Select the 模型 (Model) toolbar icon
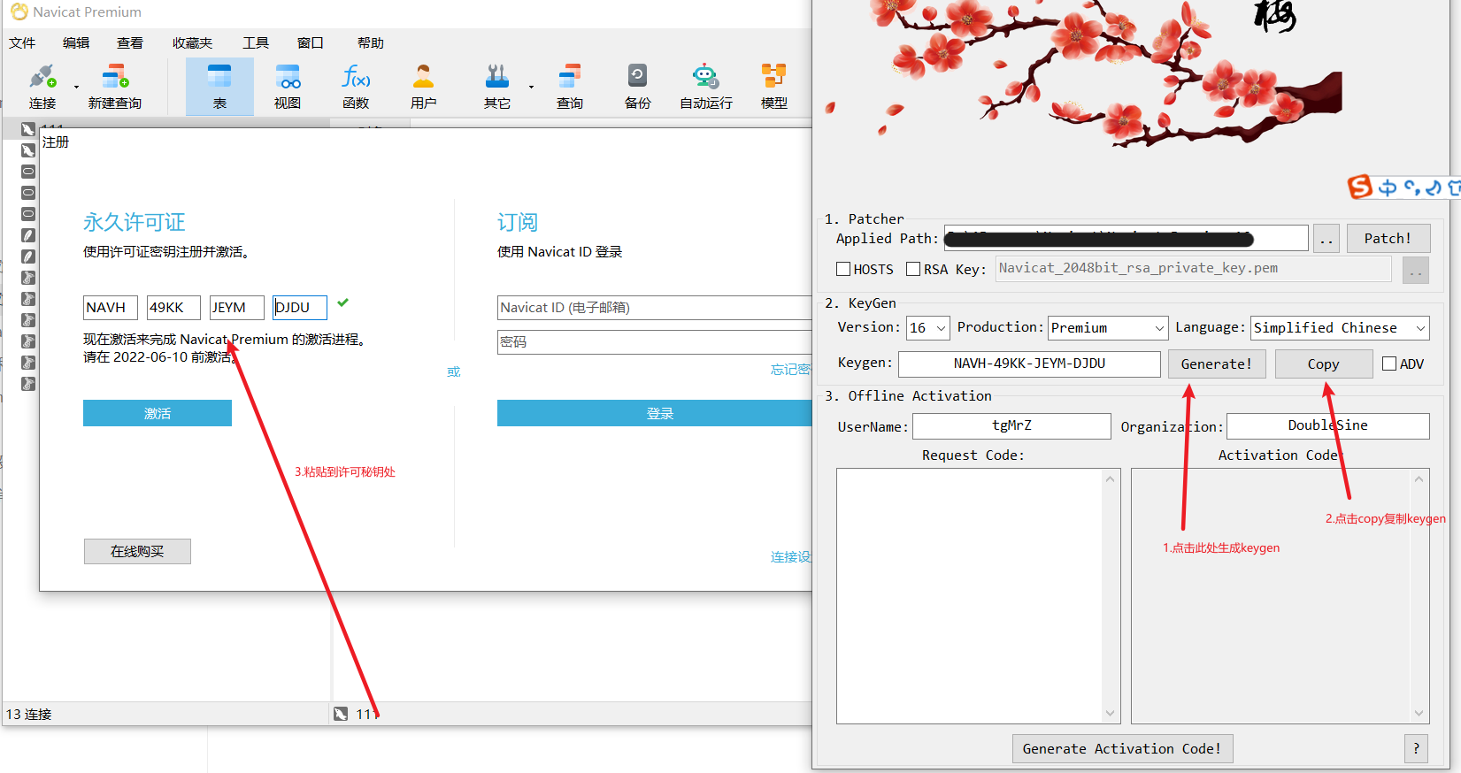This screenshot has height=773, width=1461. [773, 86]
